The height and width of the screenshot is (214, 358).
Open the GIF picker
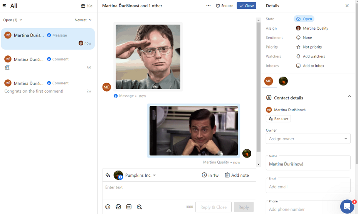[129, 207]
